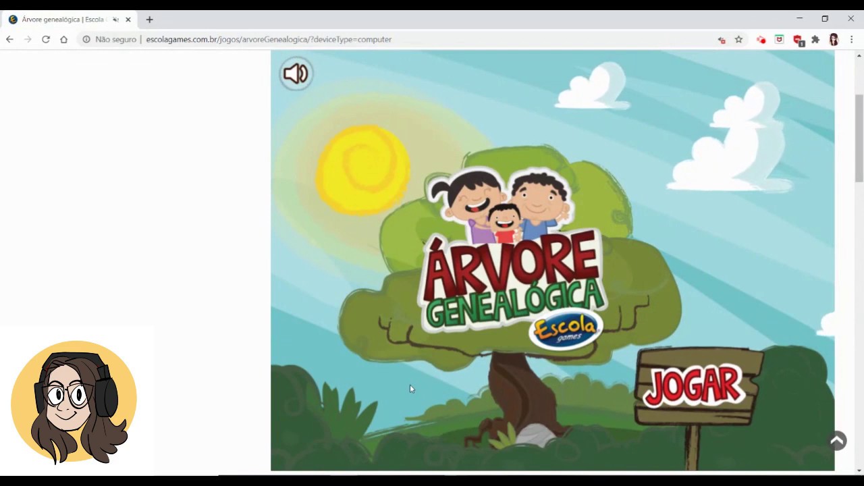Open the Chrome three-dot menu
This screenshot has height=486, width=864.
(851, 39)
